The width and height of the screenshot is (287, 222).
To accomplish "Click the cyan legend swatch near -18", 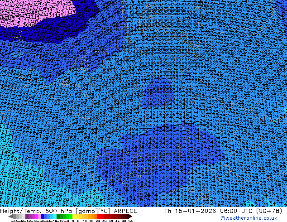I will tap(55, 216).
